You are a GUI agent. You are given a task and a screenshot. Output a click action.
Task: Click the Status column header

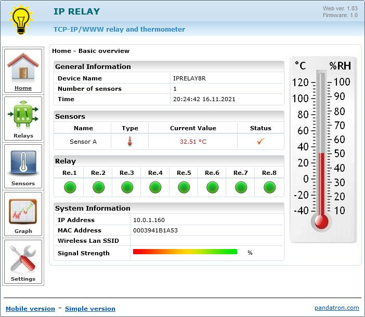(260, 128)
